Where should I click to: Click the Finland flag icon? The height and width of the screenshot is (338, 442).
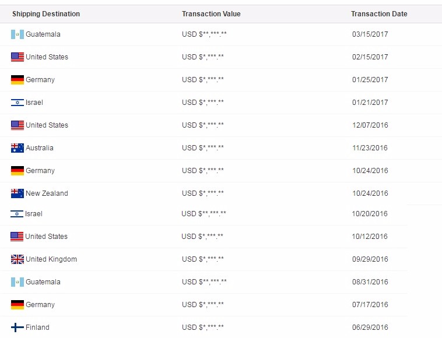17,328
